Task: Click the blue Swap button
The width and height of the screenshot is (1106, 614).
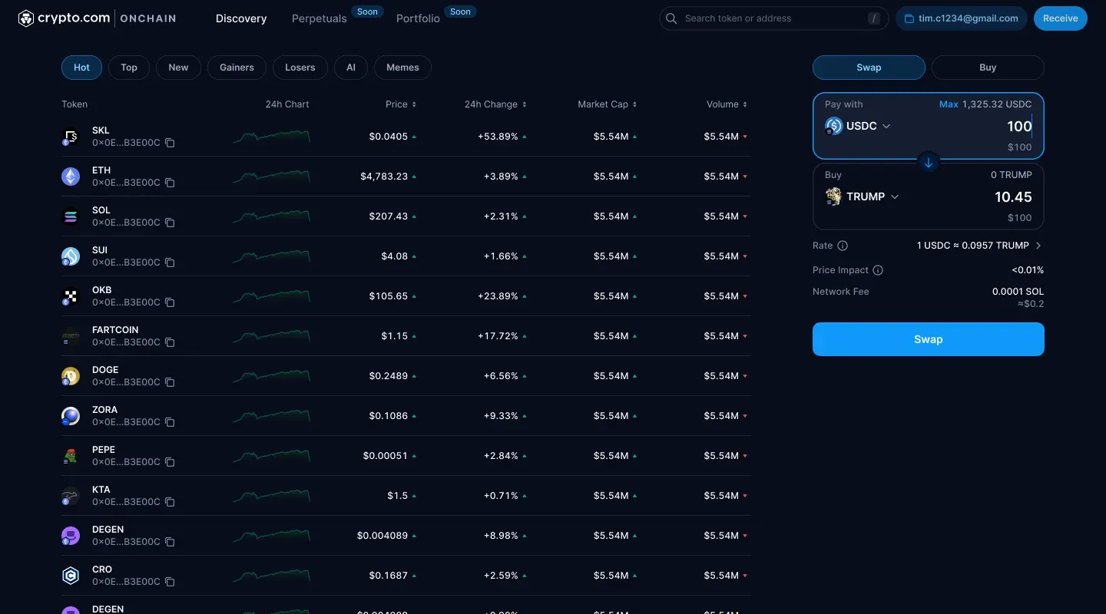Action: click(928, 339)
